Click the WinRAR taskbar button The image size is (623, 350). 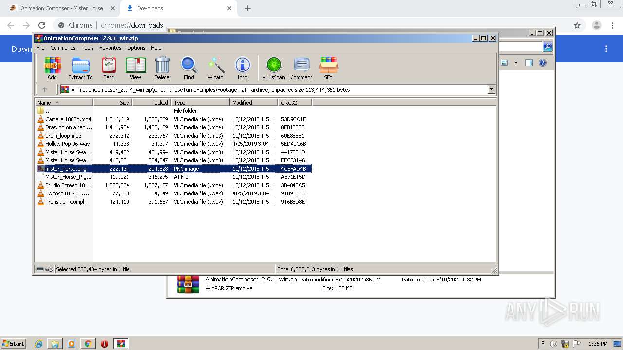pos(121,344)
